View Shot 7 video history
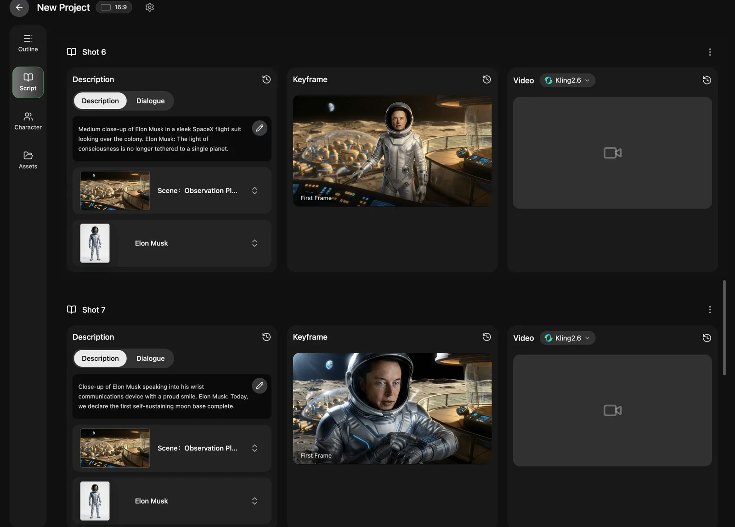This screenshot has height=527, width=735. point(707,338)
